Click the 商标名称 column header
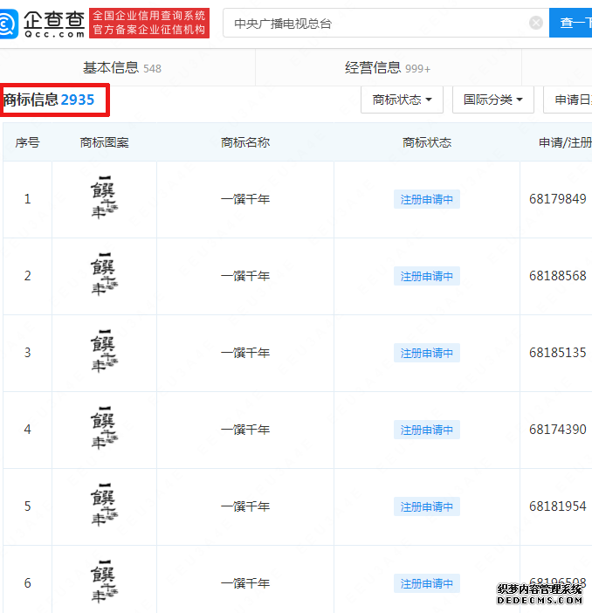Viewport: 592px width, 613px height. coord(245,142)
